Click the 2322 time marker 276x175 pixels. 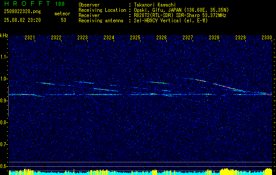pos(56,37)
